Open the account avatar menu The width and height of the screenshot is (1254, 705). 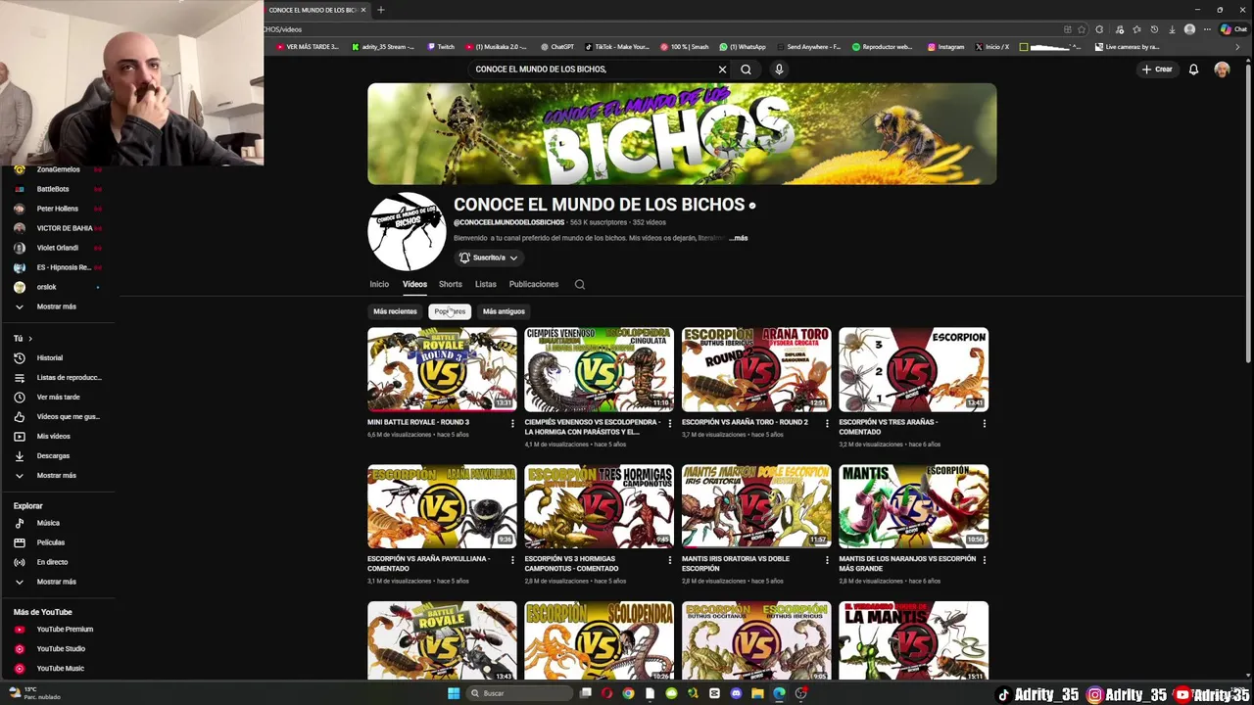click(1222, 70)
